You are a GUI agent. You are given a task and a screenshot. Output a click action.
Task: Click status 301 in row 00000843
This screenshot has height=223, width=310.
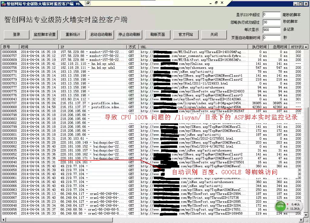pyautogui.click(x=298, y=99)
